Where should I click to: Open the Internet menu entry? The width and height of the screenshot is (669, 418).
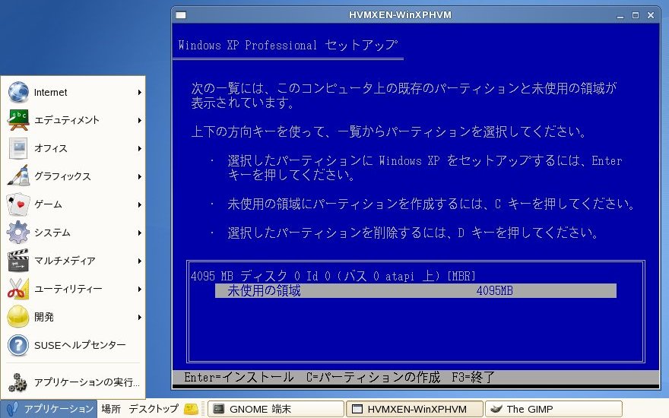73,92
